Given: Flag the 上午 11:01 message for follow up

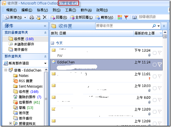Looking at the screenshot, I should coord(160,76).
